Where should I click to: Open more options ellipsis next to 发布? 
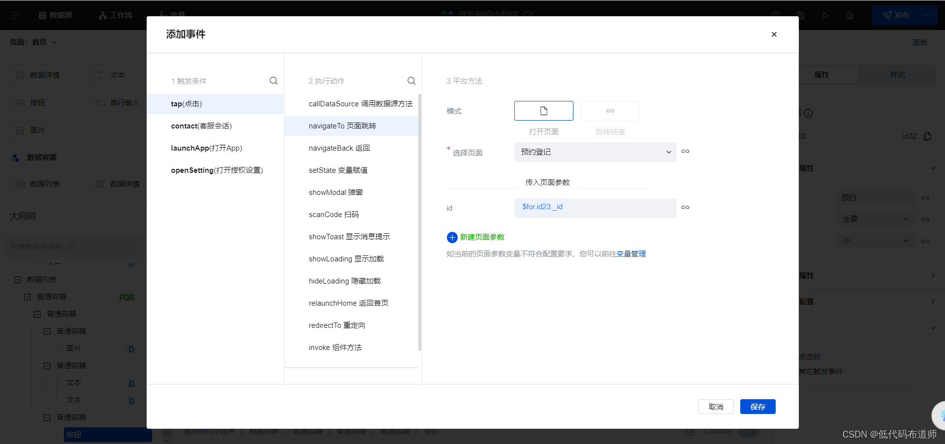928,15
